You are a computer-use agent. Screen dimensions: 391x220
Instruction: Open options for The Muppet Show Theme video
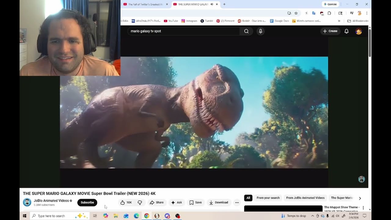click(363, 208)
